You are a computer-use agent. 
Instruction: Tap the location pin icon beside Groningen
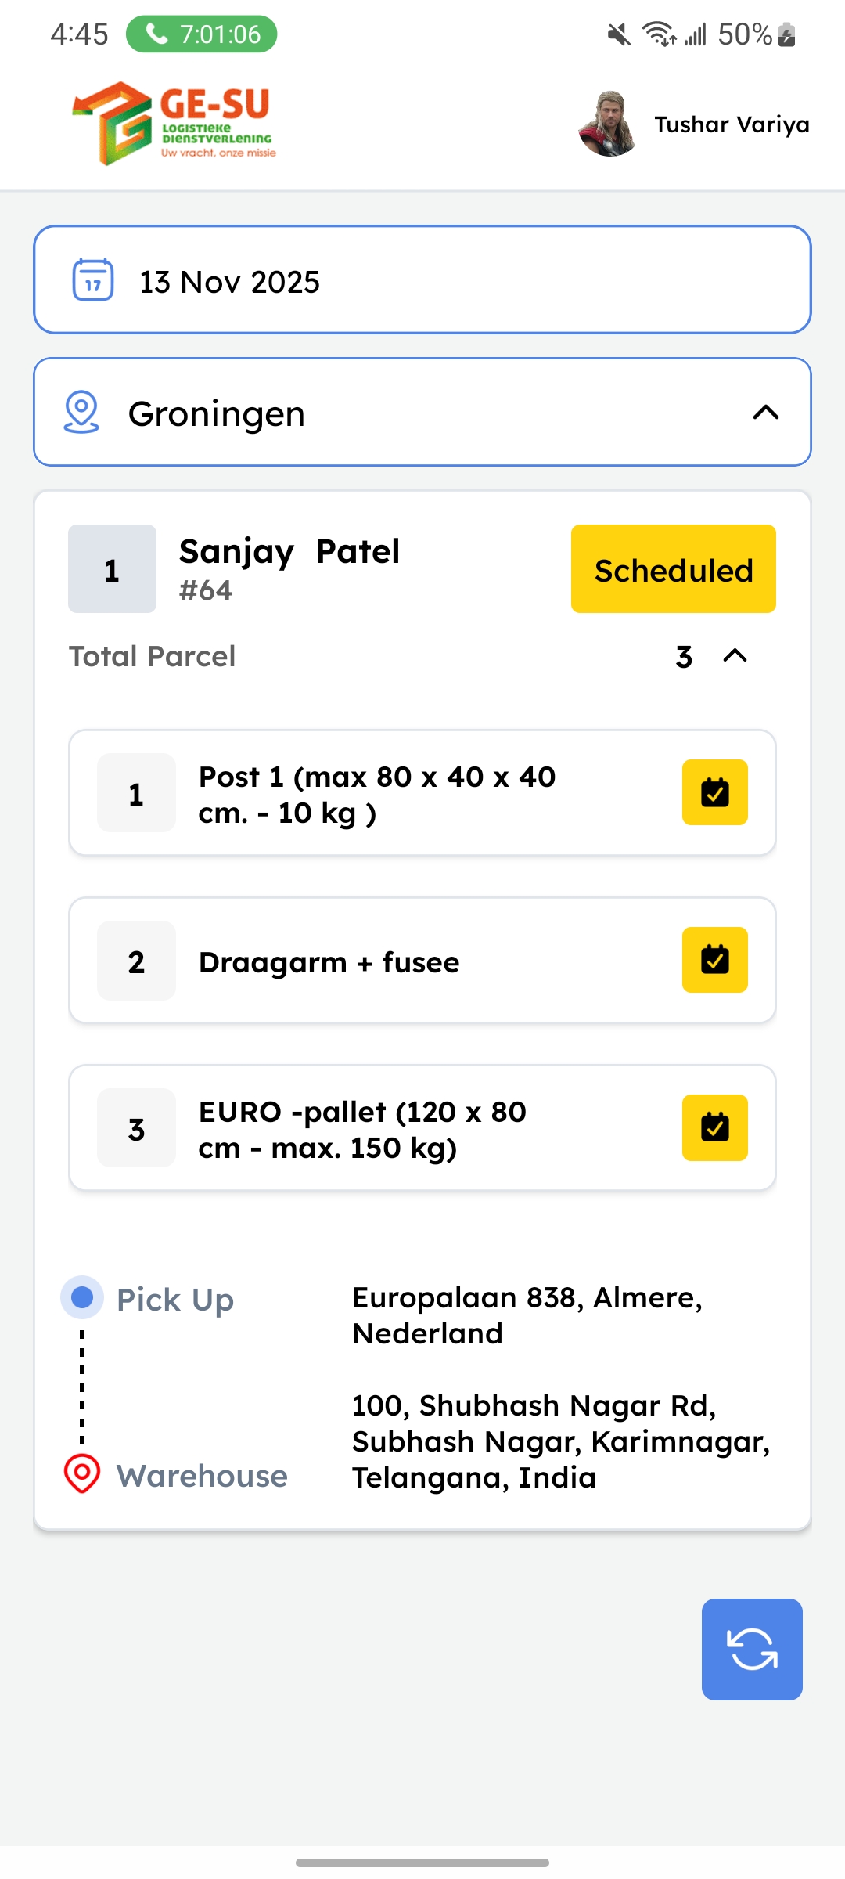[81, 412]
